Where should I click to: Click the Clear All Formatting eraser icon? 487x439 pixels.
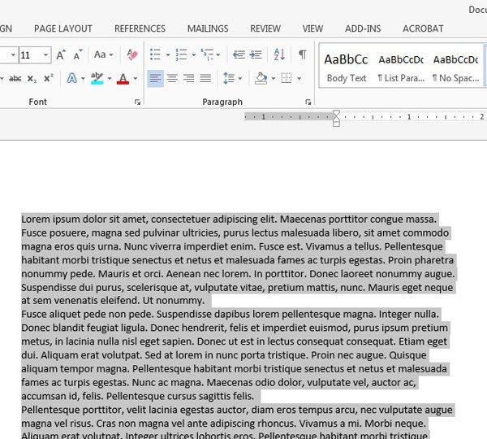pos(133,55)
